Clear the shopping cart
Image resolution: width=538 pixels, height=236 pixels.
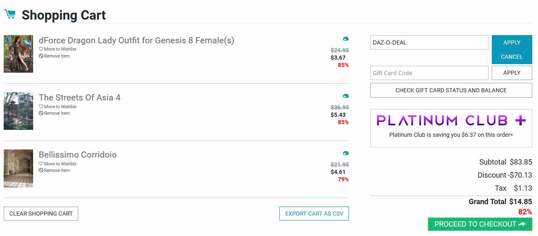tap(41, 214)
